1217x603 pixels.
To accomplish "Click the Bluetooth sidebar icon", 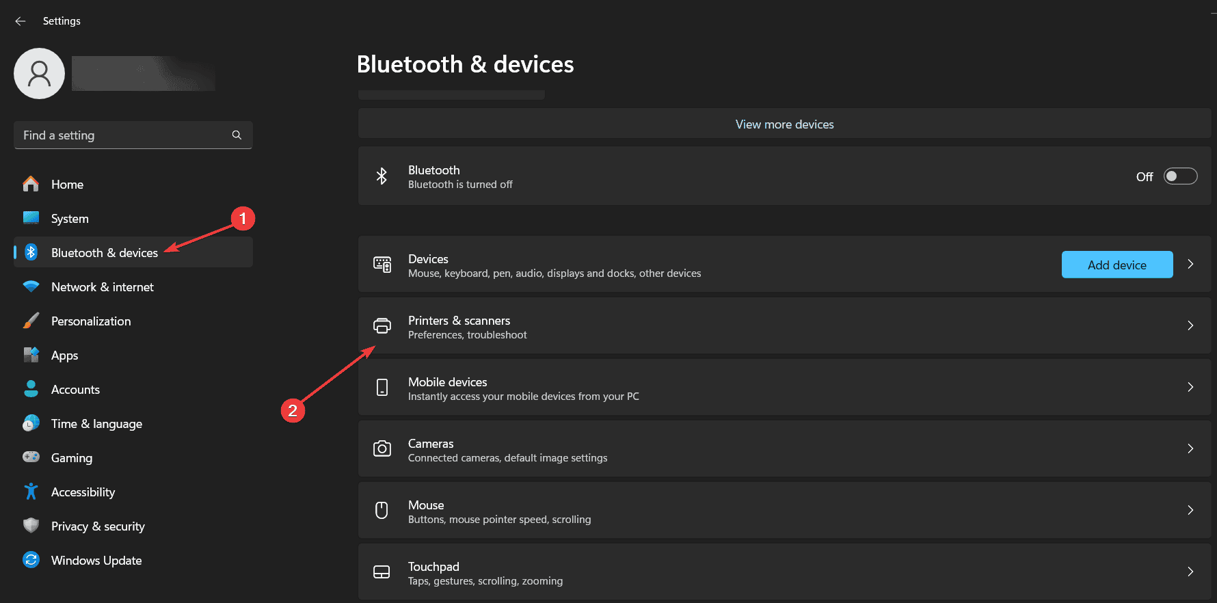I will 31,252.
